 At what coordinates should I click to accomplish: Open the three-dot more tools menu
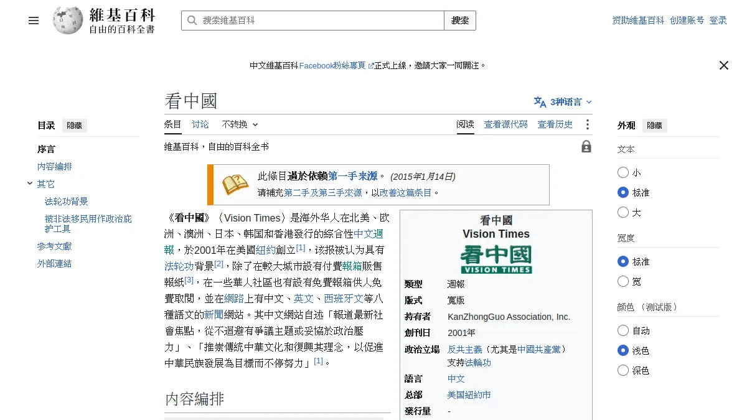[587, 124]
